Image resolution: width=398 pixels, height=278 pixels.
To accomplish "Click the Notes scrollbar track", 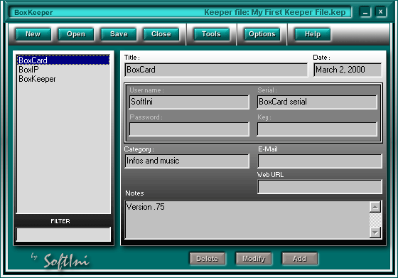I will click(x=375, y=220).
